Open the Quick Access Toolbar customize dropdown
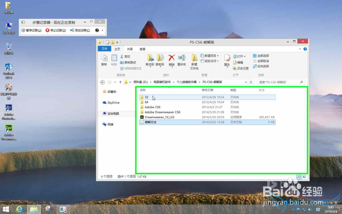 117,42
